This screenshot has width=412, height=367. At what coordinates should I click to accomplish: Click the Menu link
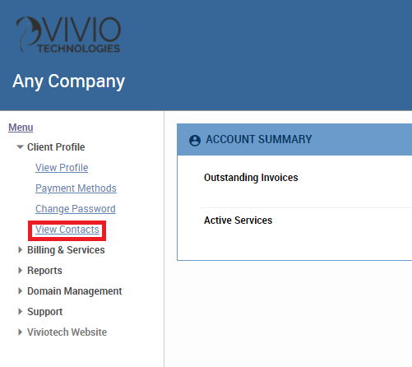click(21, 128)
